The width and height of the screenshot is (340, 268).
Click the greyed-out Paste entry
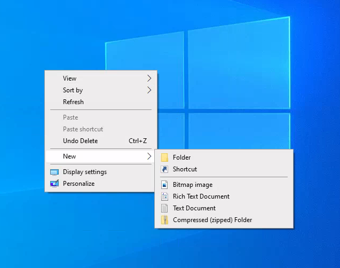pyautogui.click(x=70, y=117)
